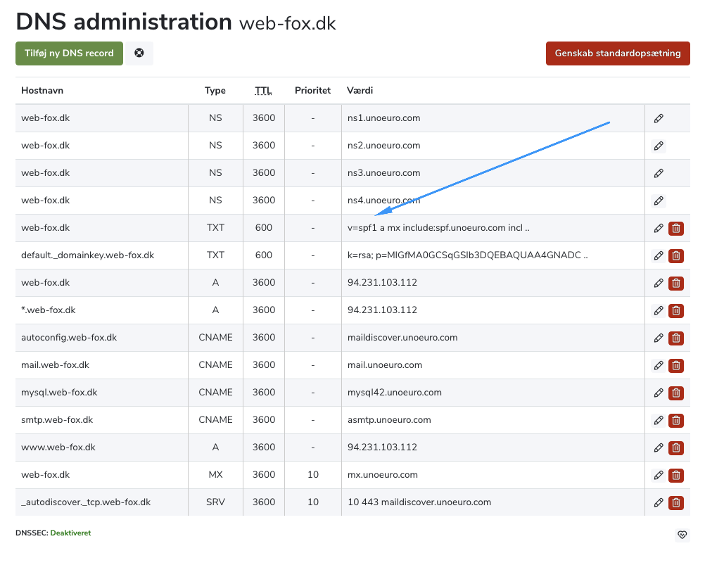Edit the mysql.web-fox.dk CNAME record
The height and width of the screenshot is (565, 705).
point(659,393)
